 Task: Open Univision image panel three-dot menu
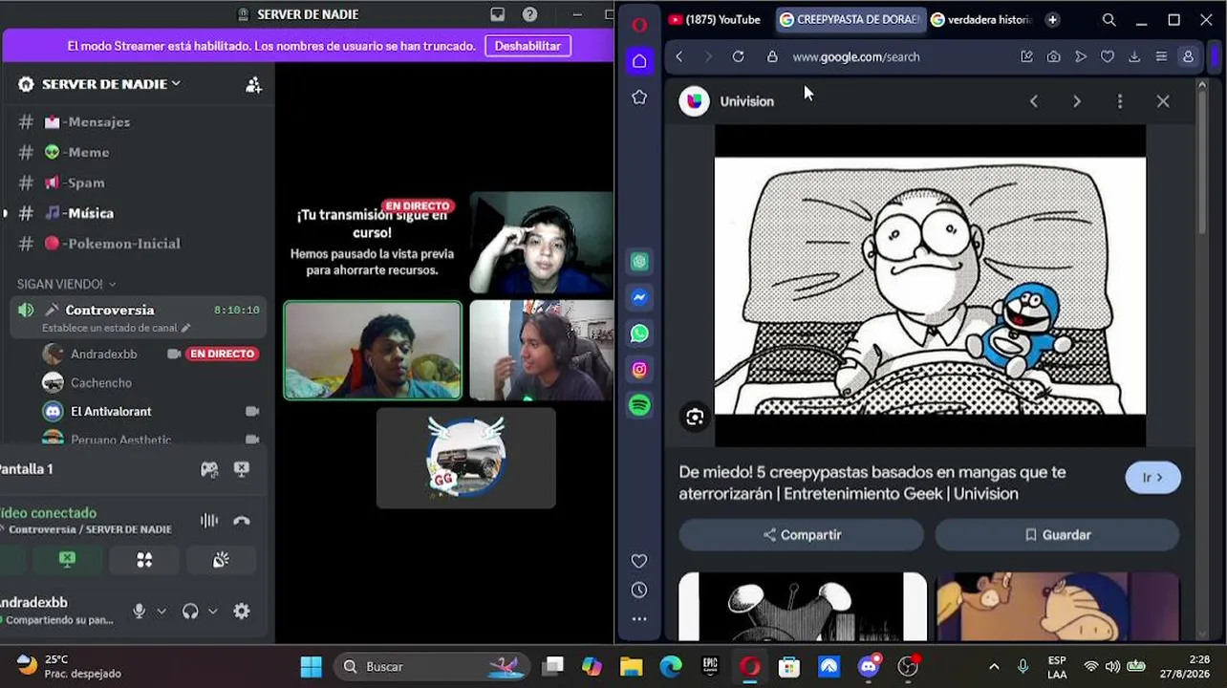point(1120,101)
